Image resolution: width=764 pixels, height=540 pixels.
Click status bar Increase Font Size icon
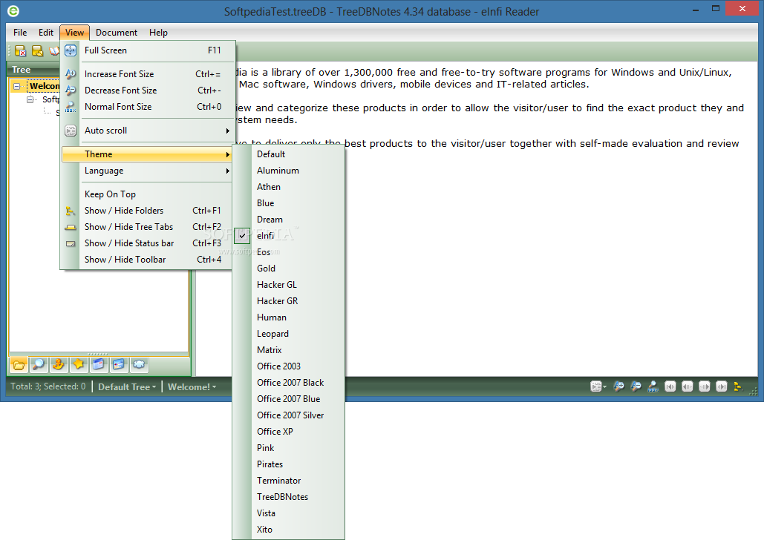(618, 386)
